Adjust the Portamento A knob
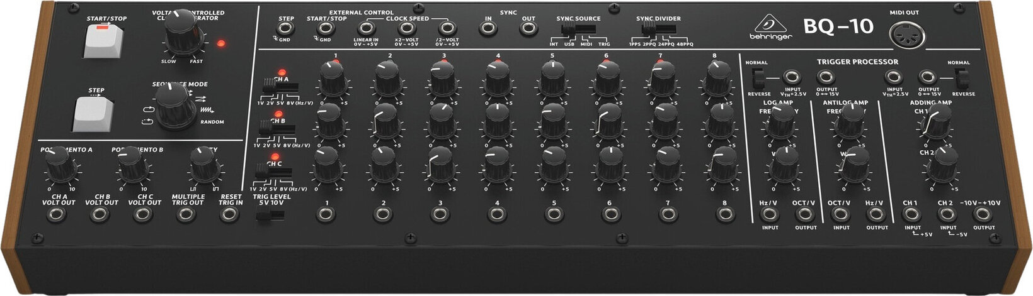 (61, 165)
